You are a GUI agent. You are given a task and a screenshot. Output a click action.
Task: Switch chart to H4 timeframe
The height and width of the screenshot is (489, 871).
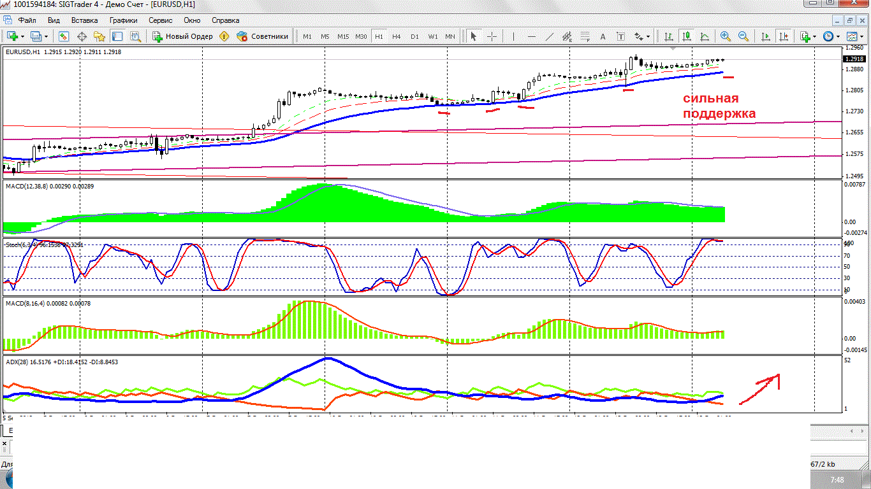point(397,36)
